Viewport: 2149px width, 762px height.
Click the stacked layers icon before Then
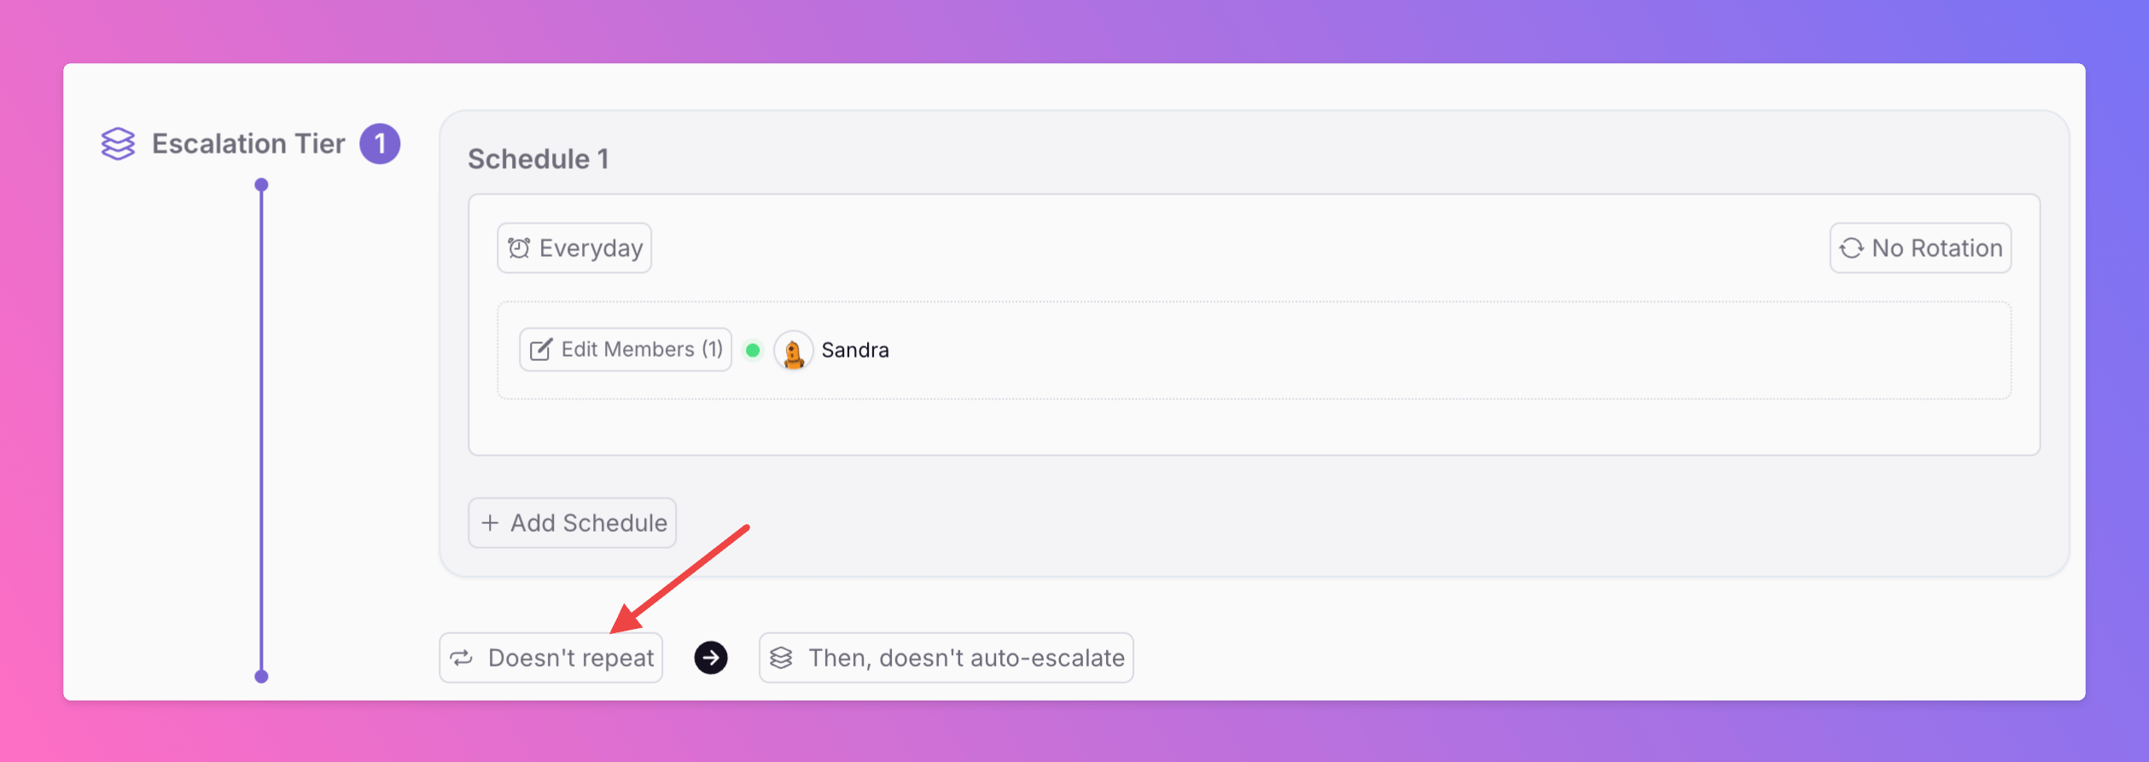coord(781,658)
